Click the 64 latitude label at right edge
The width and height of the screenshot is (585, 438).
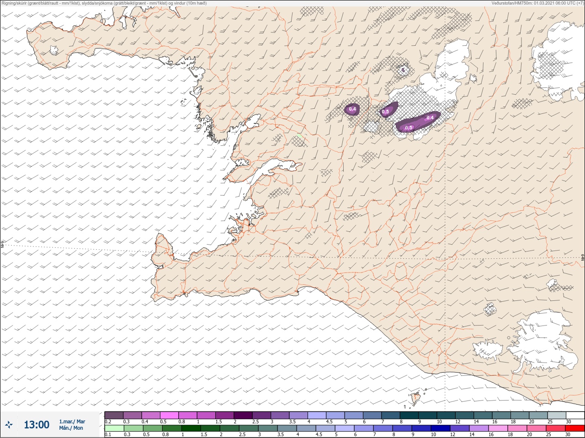(x=582, y=257)
